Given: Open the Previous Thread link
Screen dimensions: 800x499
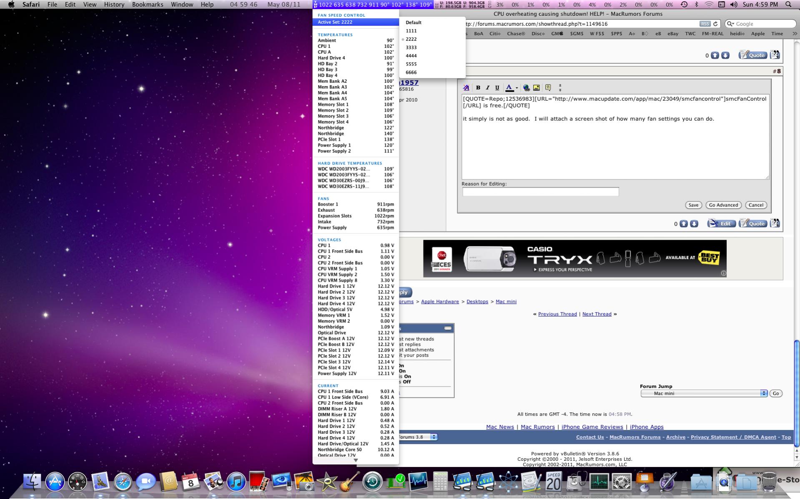Looking at the screenshot, I should 557,314.
